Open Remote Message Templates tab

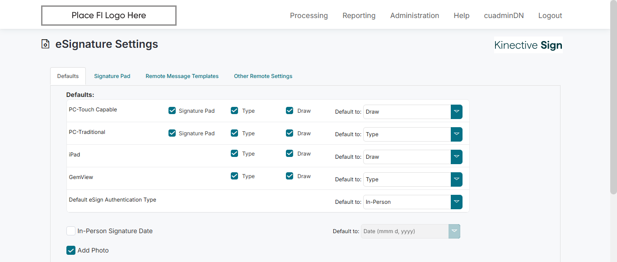182,76
